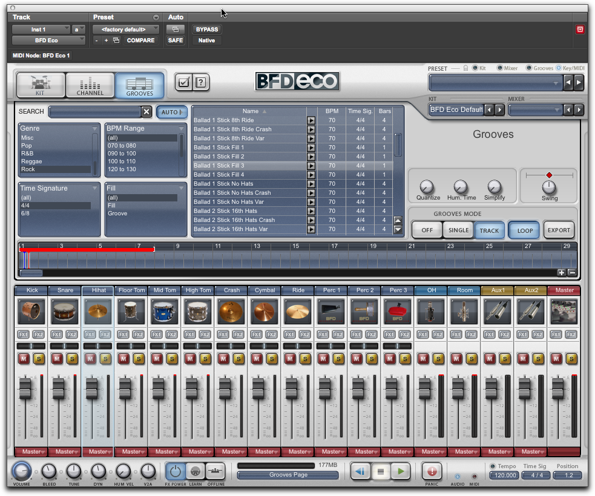Viewport: 595px width, 496px height.
Task: Select the Kick drum thumbnail
Action: pyautogui.click(x=31, y=312)
